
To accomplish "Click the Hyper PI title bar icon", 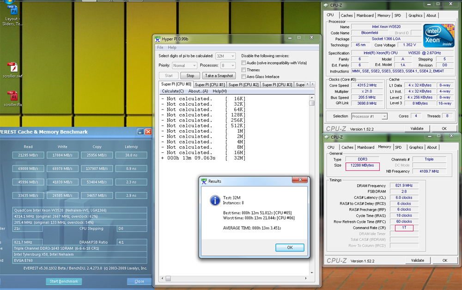I will click(x=158, y=39).
